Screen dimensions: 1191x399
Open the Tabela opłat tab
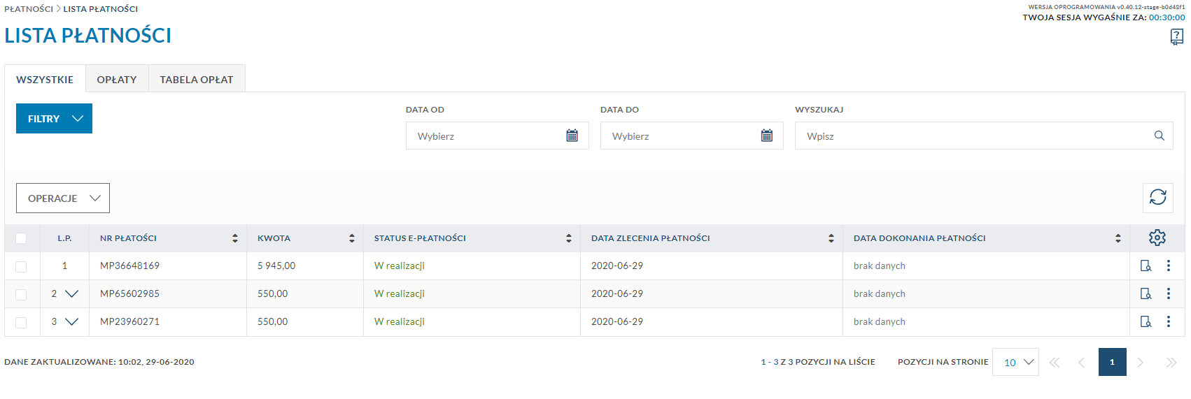(196, 80)
